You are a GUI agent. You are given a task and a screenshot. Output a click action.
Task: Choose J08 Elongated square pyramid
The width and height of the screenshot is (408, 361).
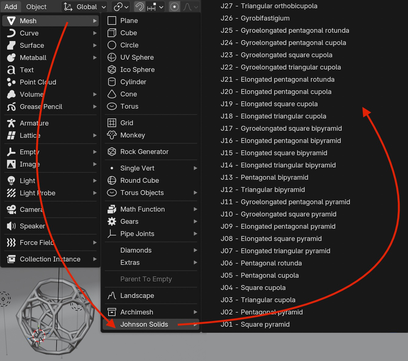[x=271, y=239]
